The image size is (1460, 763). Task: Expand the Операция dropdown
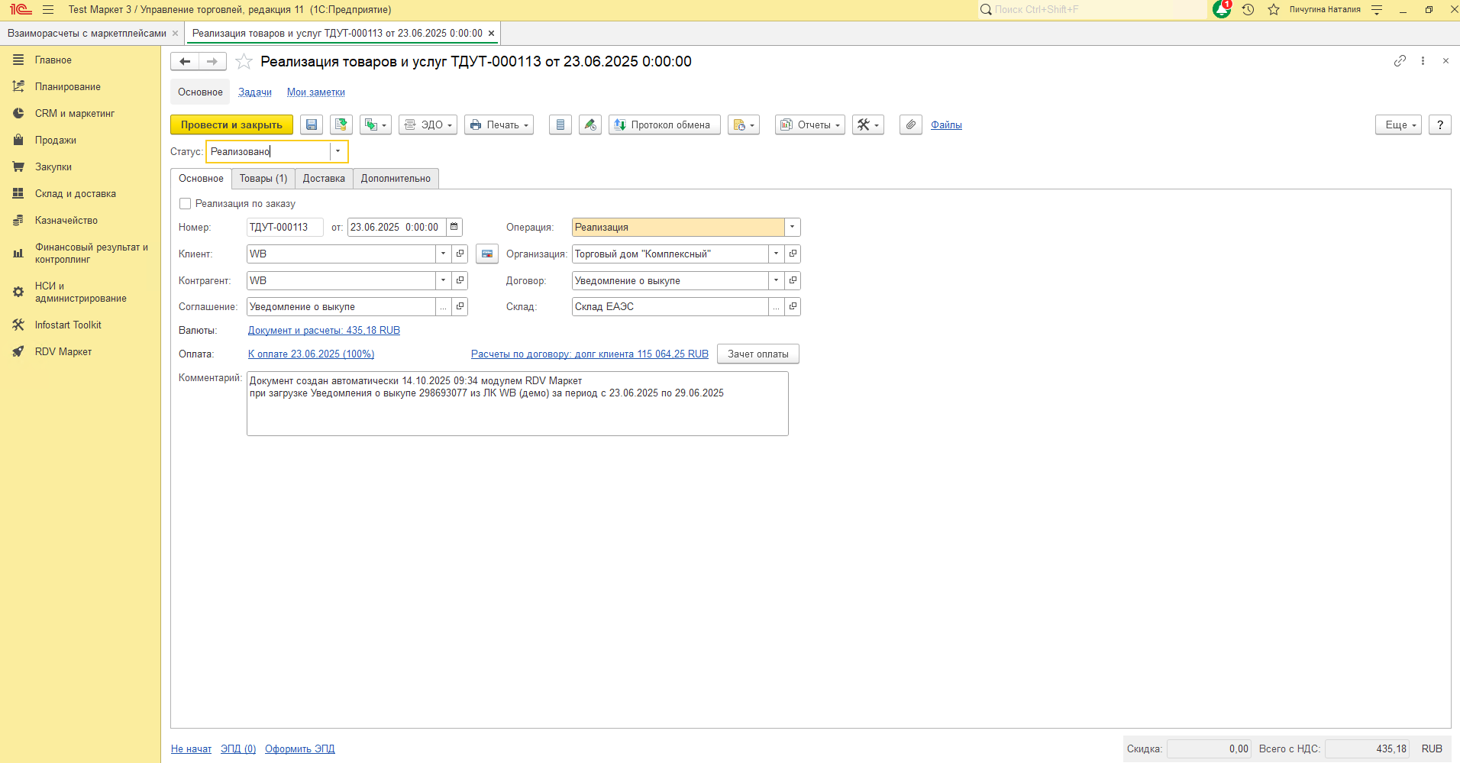pos(793,227)
